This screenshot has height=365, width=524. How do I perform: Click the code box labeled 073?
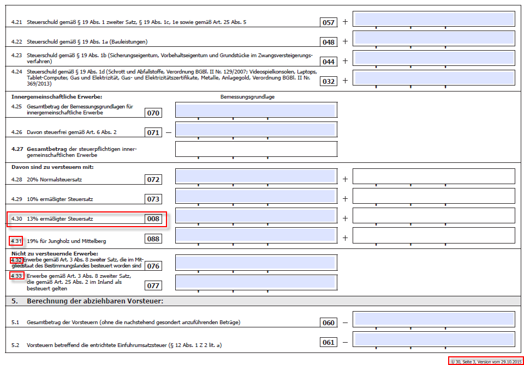pyautogui.click(x=153, y=199)
